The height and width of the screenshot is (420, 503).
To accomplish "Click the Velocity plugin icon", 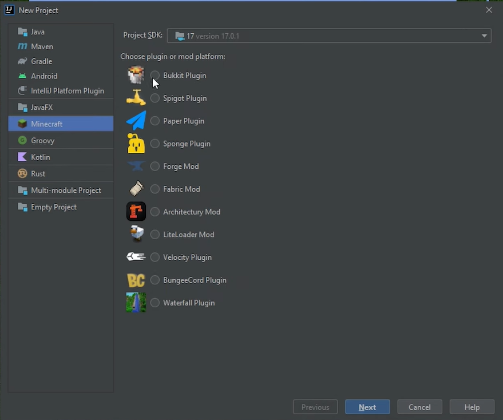I will click(136, 257).
